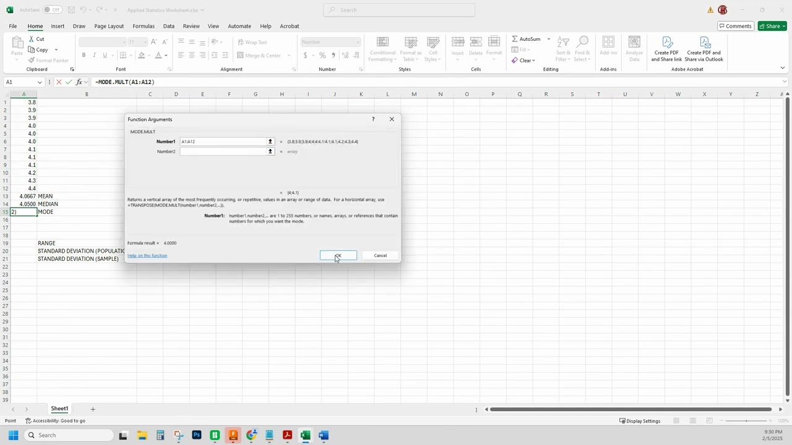Collapse dialog via Number1 range selector
Viewport: 792px width, 445px height.
[270, 142]
